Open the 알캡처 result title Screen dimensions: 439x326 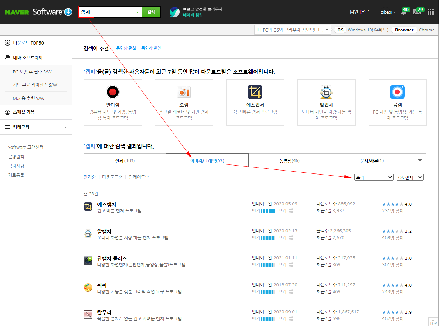tap(104, 231)
